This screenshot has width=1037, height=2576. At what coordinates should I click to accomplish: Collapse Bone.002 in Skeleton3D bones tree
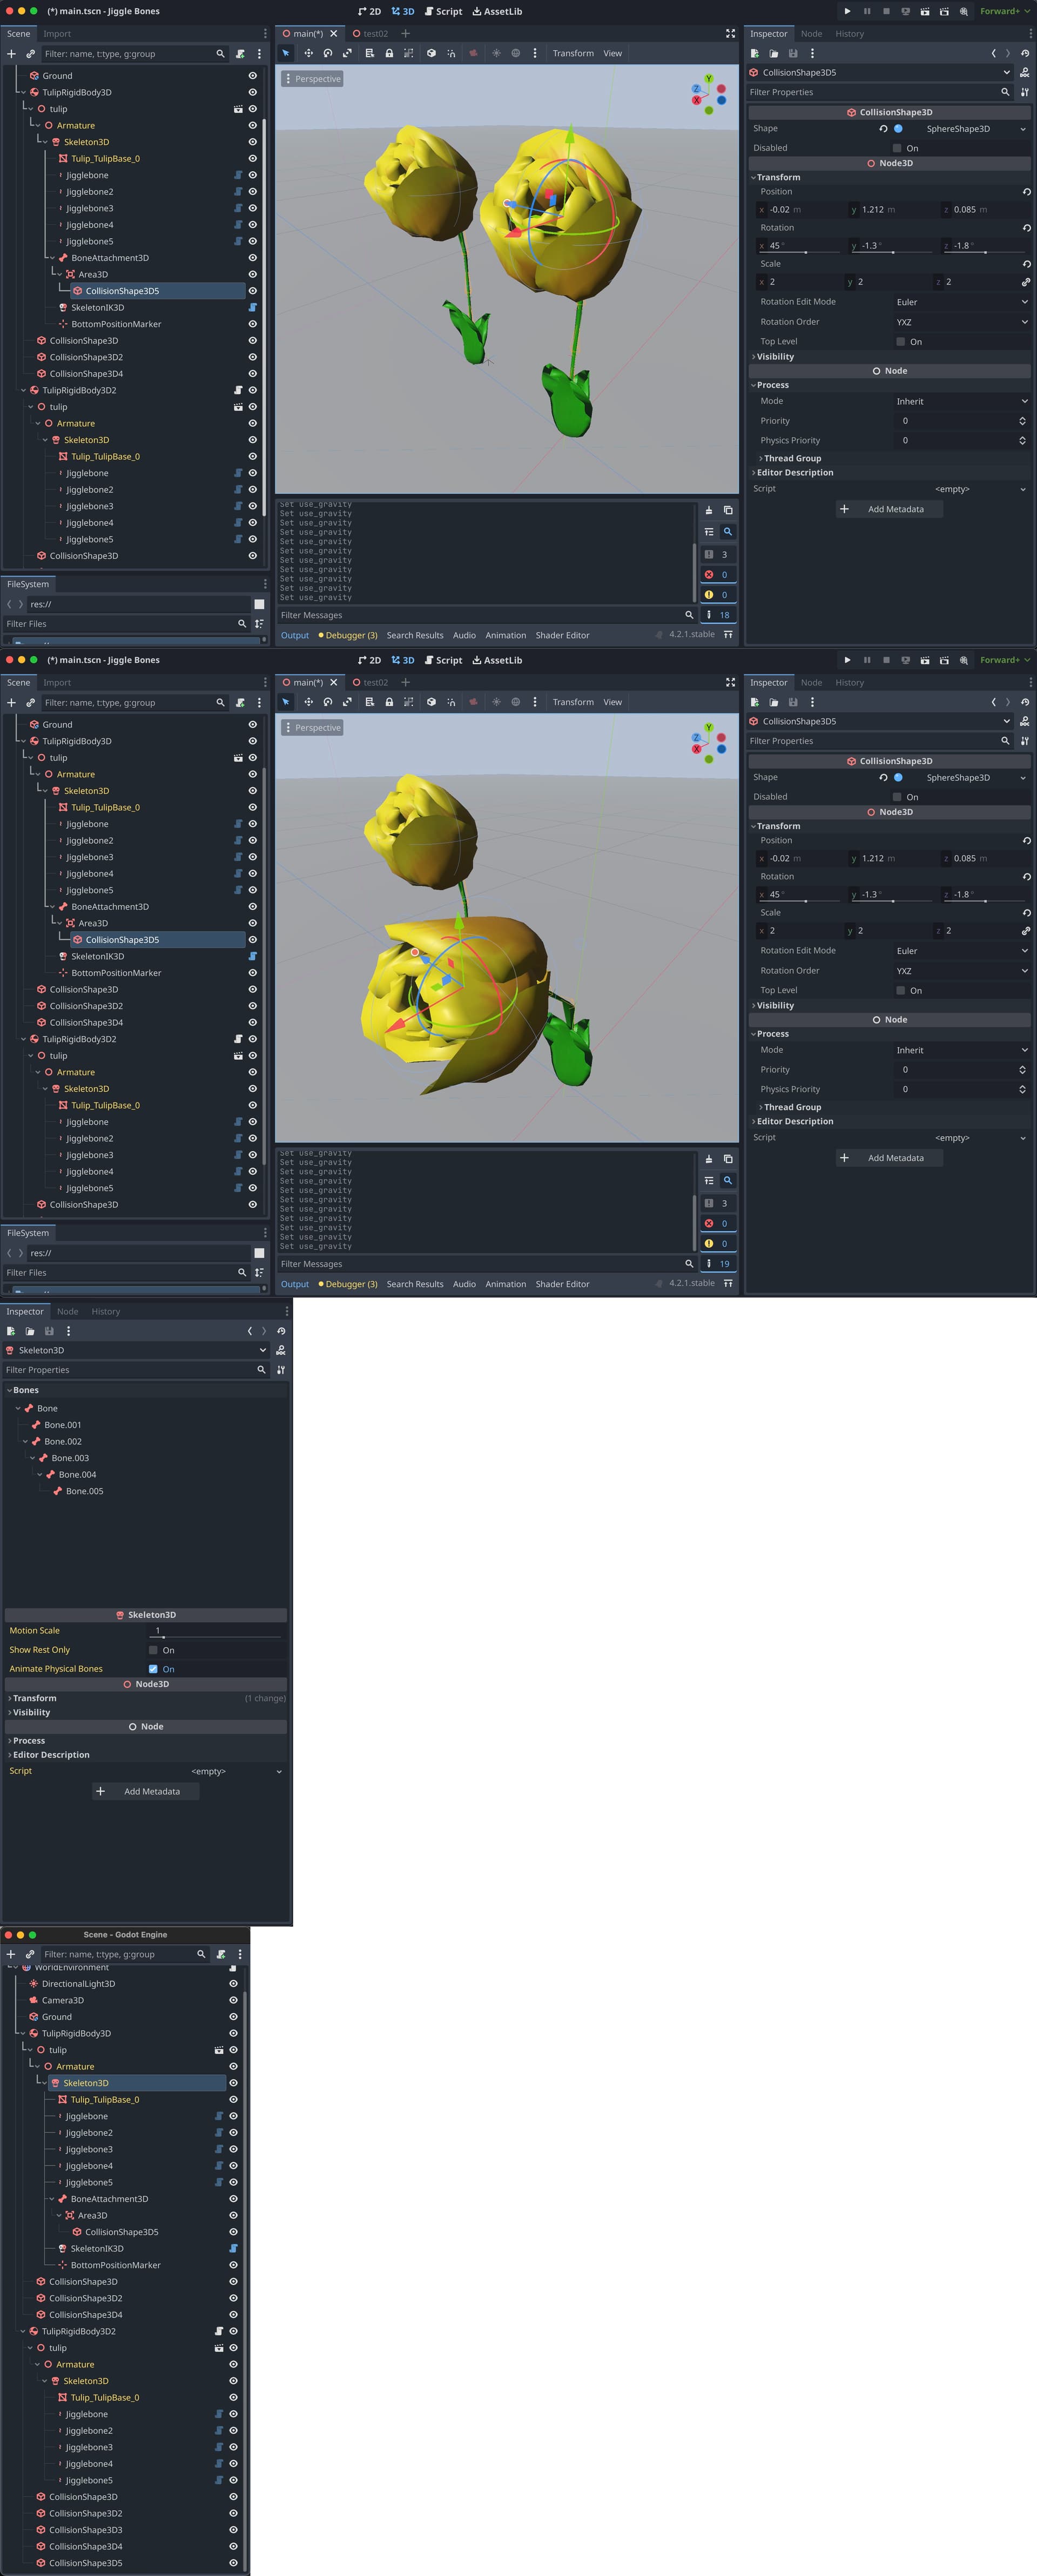pyautogui.click(x=25, y=1442)
